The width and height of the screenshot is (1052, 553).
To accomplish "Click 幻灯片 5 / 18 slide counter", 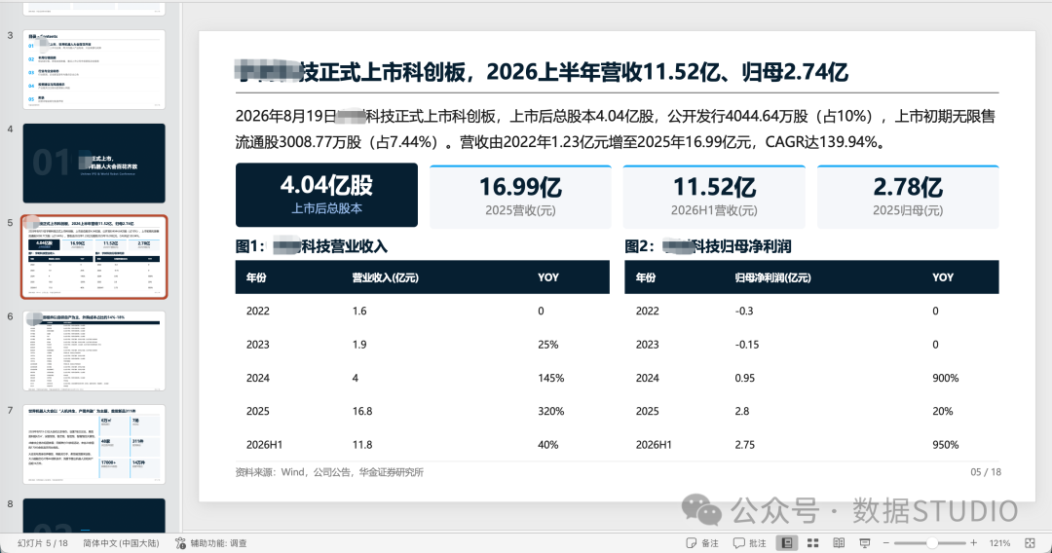I will tap(43, 543).
